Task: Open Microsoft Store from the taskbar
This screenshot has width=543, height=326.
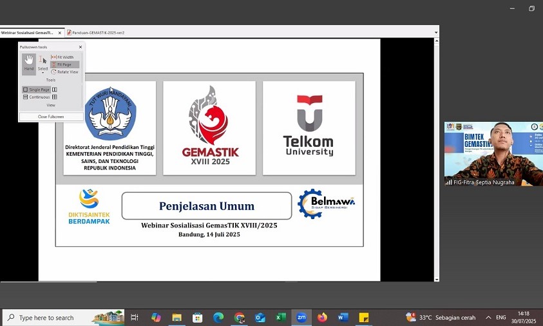Action: [x=197, y=318]
